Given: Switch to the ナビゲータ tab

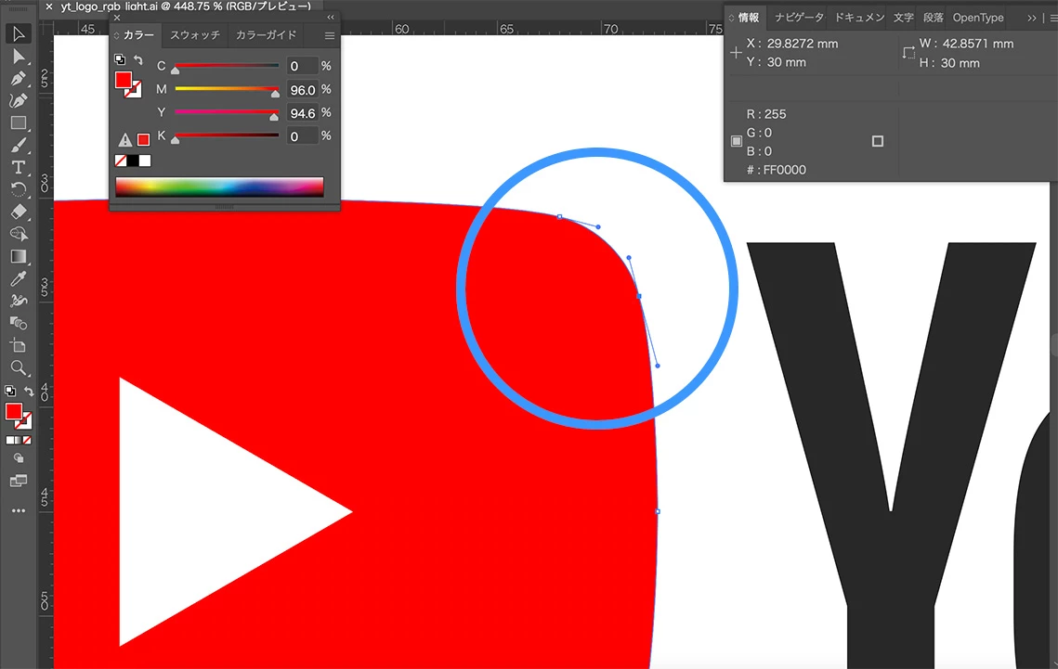Looking at the screenshot, I should (x=799, y=18).
